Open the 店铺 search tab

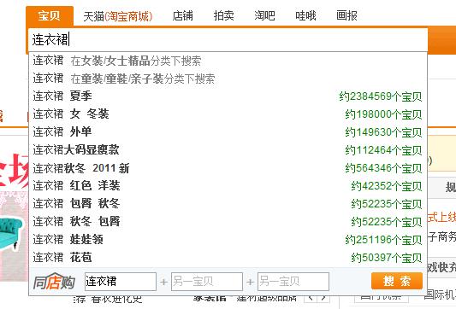(182, 15)
